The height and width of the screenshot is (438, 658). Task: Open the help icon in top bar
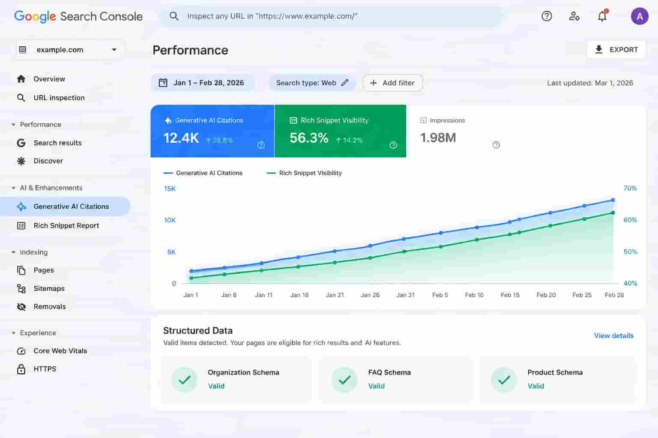coord(547,16)
